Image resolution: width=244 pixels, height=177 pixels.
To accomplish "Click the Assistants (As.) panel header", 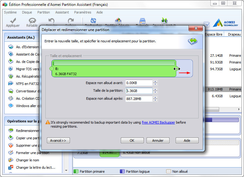I will pos(22,37).
